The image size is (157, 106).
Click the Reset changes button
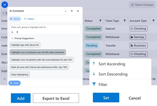(x=142, y=5)
